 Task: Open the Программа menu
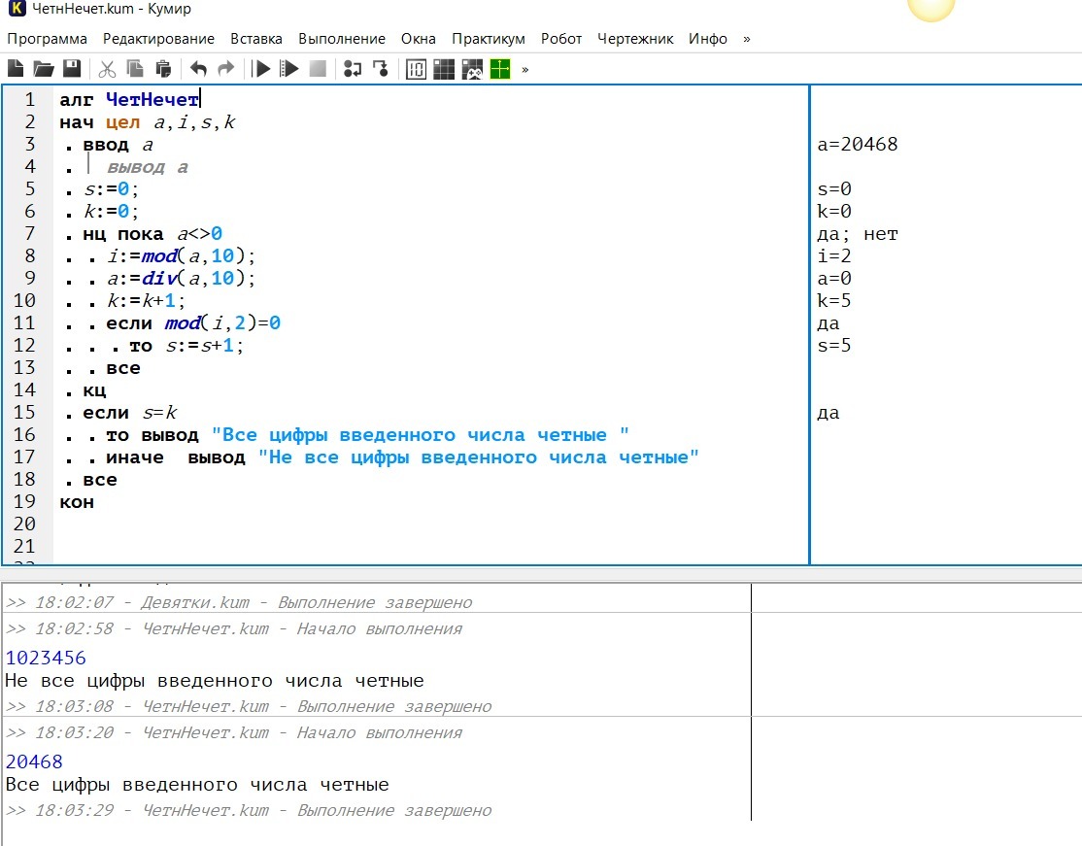coord(47,39)
